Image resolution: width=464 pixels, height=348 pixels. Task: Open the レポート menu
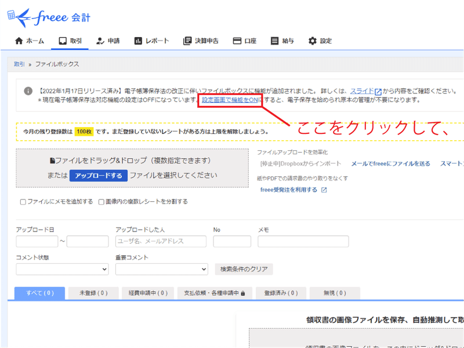pyautogui.click(x=151, y=41)
